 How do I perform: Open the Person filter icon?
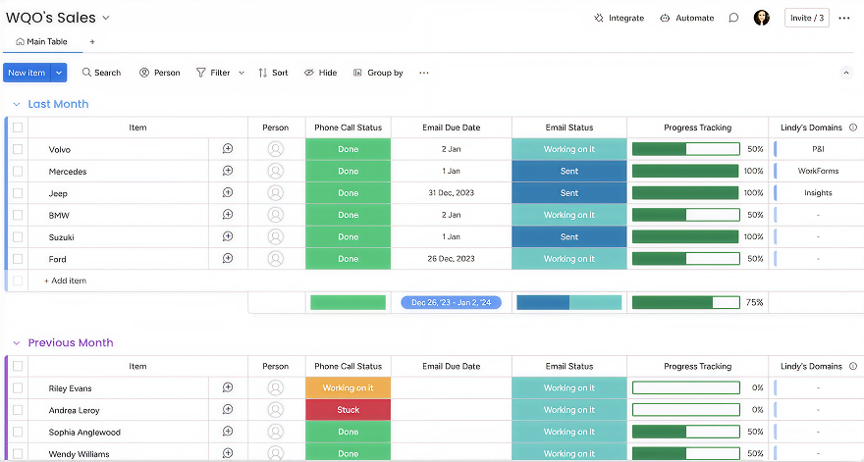[144, 73]
